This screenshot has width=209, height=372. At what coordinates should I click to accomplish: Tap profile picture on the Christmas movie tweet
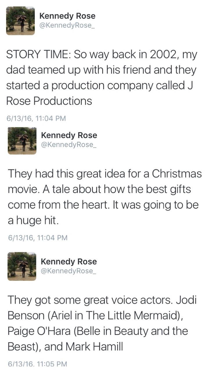pos(22,141)
